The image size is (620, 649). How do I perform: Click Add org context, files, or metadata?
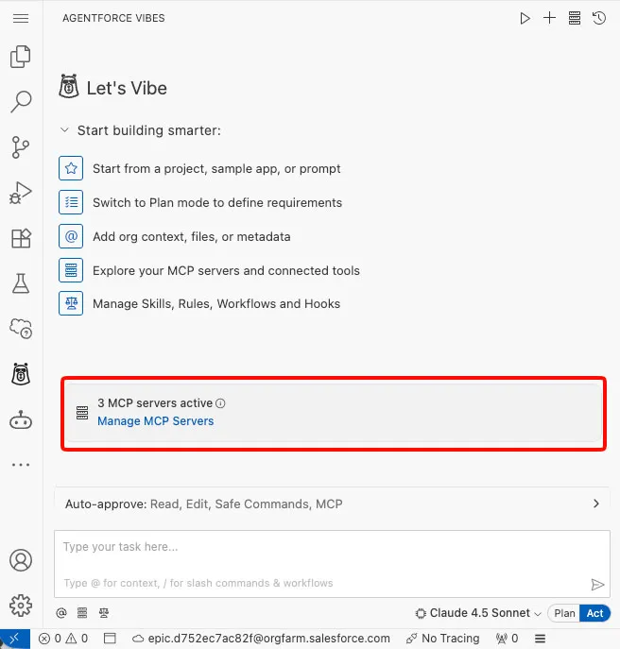coord(191,237)
